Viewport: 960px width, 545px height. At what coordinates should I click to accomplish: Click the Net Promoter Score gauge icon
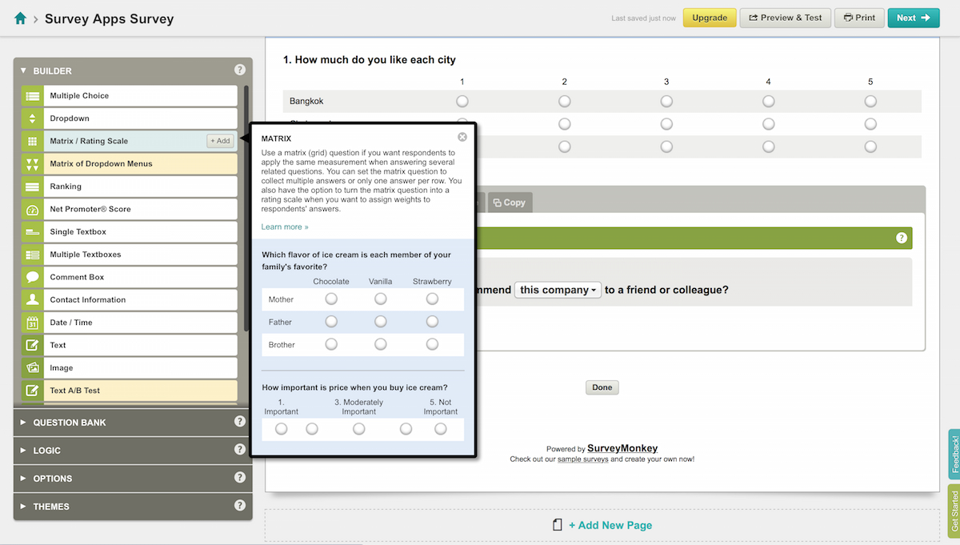pos(33,210)
